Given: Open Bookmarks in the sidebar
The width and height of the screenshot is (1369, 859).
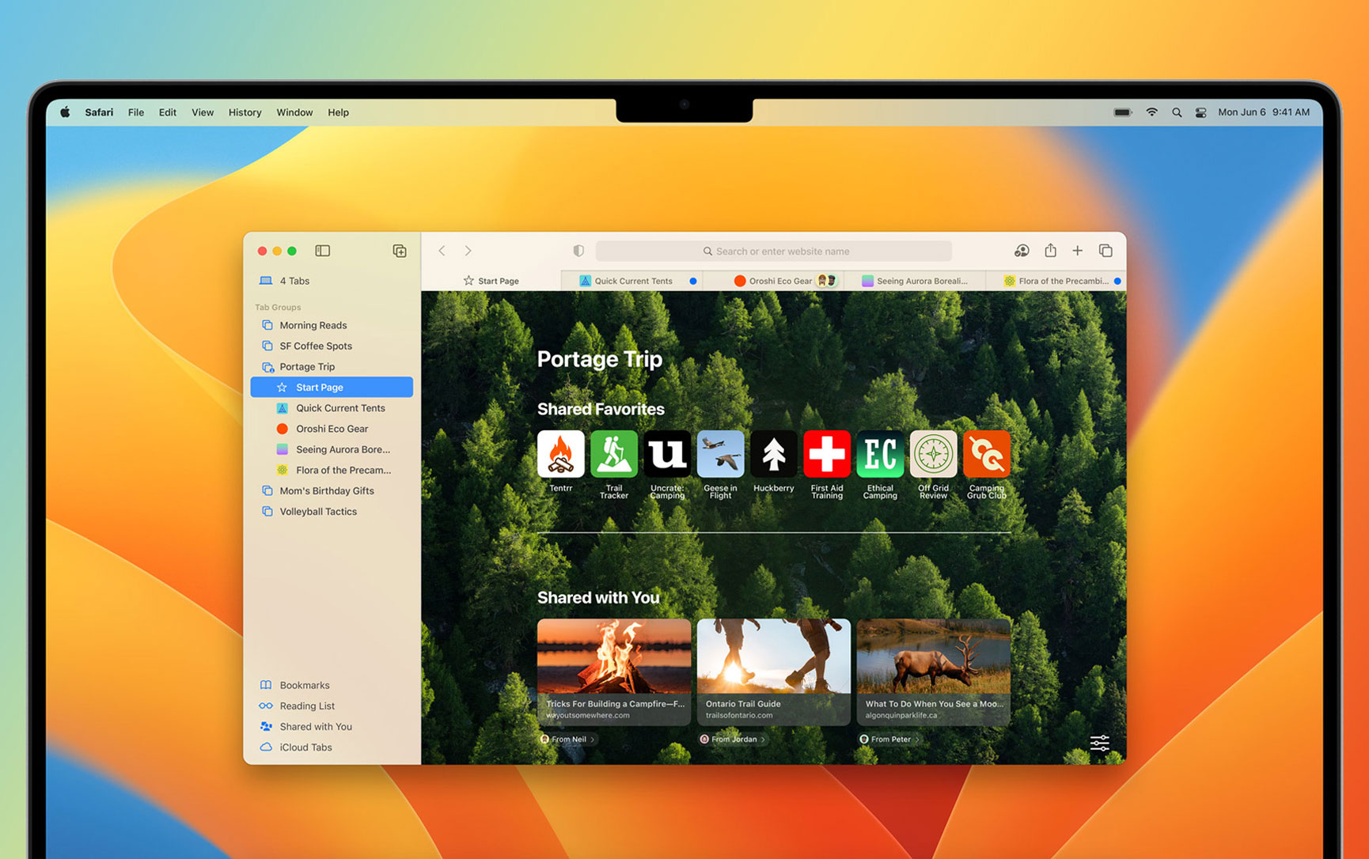Looking at the screenshot, I should [x=332, y=685].
